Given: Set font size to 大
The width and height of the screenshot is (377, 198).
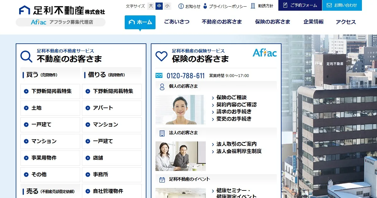Looking at the screenshot, I should click(x=151, y=6).
